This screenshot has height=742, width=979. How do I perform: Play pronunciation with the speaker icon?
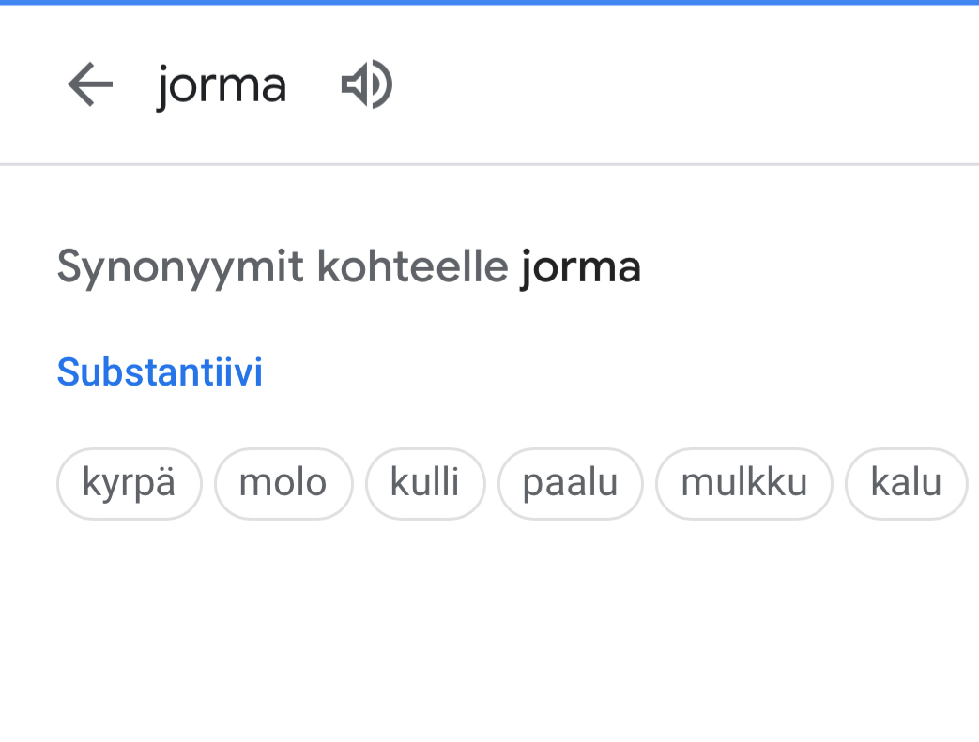[x=366, y=85]
